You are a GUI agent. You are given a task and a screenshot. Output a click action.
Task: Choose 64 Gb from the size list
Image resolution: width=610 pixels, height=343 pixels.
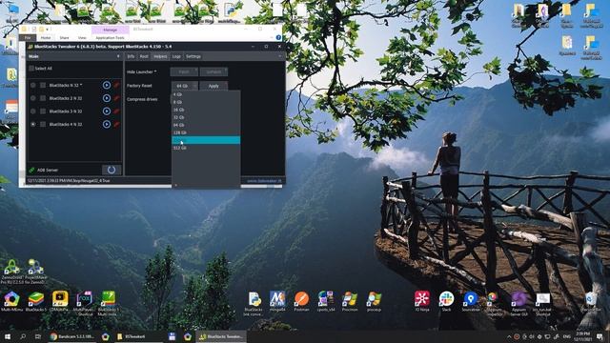click(206, 125)
